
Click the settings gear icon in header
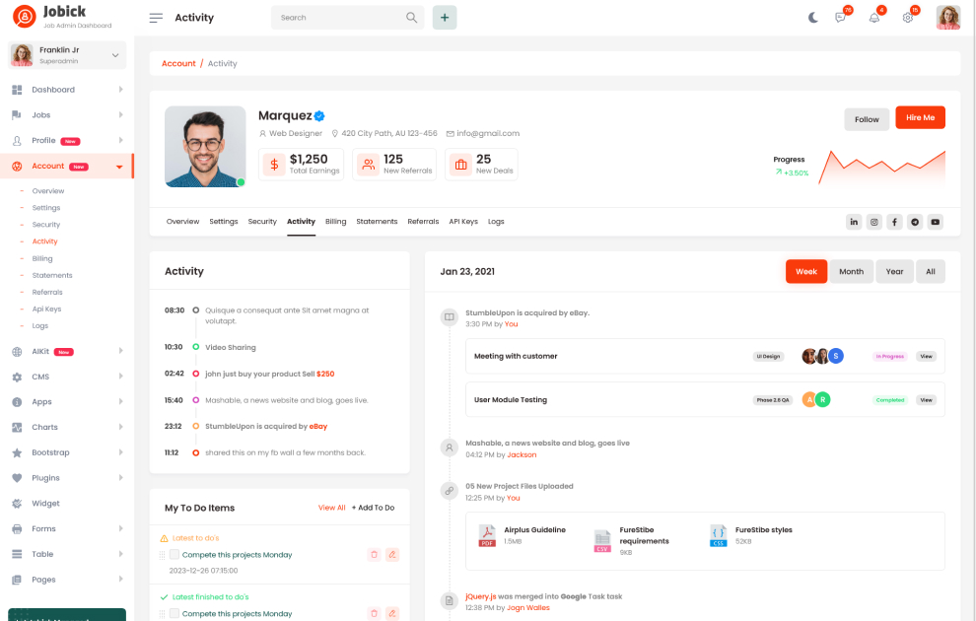(907, 18)
